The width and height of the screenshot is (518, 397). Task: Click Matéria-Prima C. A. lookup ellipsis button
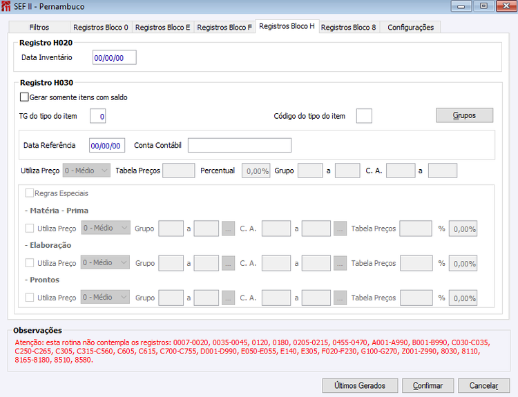click(340, 229)
